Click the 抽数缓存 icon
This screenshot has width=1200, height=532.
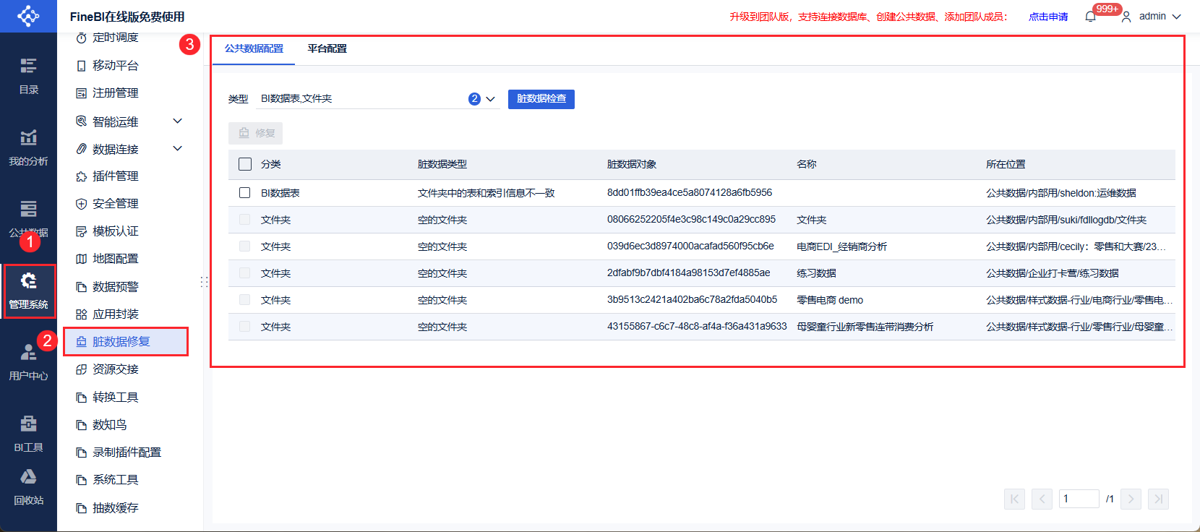pyautogui.click(x=82, y=508)
